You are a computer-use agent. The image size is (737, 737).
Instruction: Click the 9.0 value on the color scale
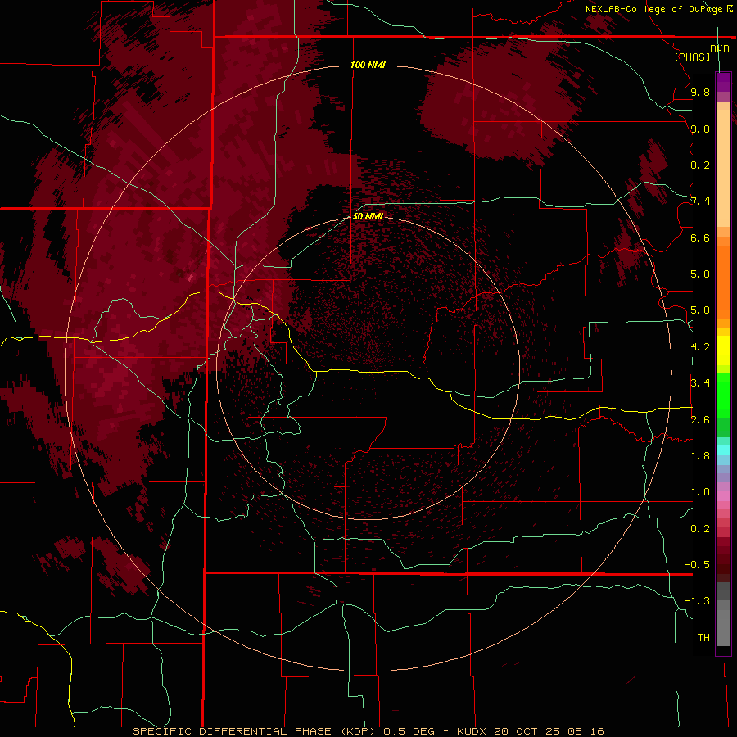pyautogui.click(x=700, y=129)
